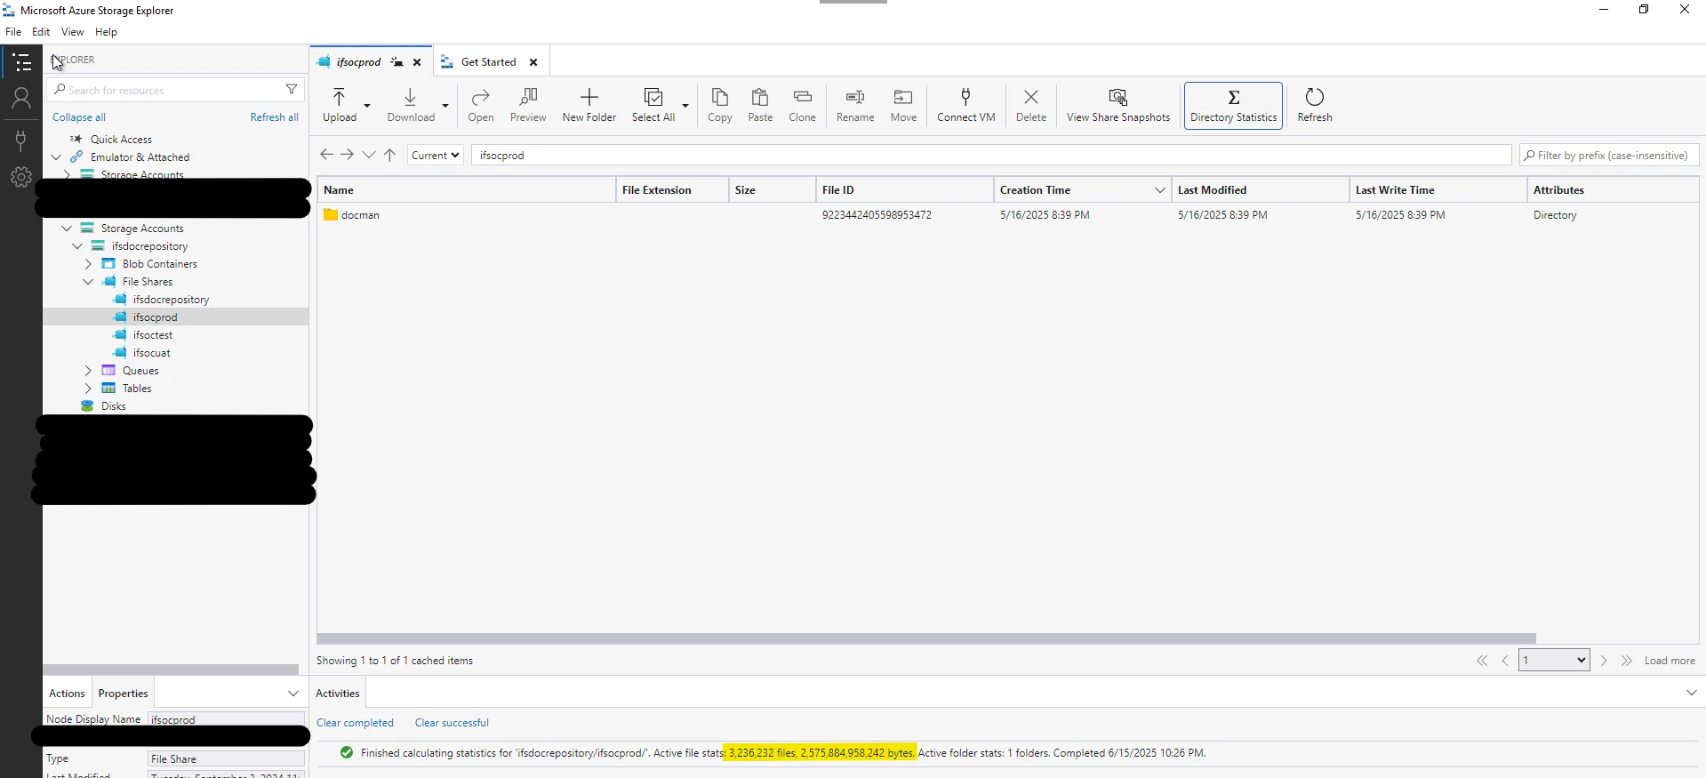The width and height of the screenshot is (1706, 778).
Task: Click Load more in pagination
Action: [x=1670, y=661]
